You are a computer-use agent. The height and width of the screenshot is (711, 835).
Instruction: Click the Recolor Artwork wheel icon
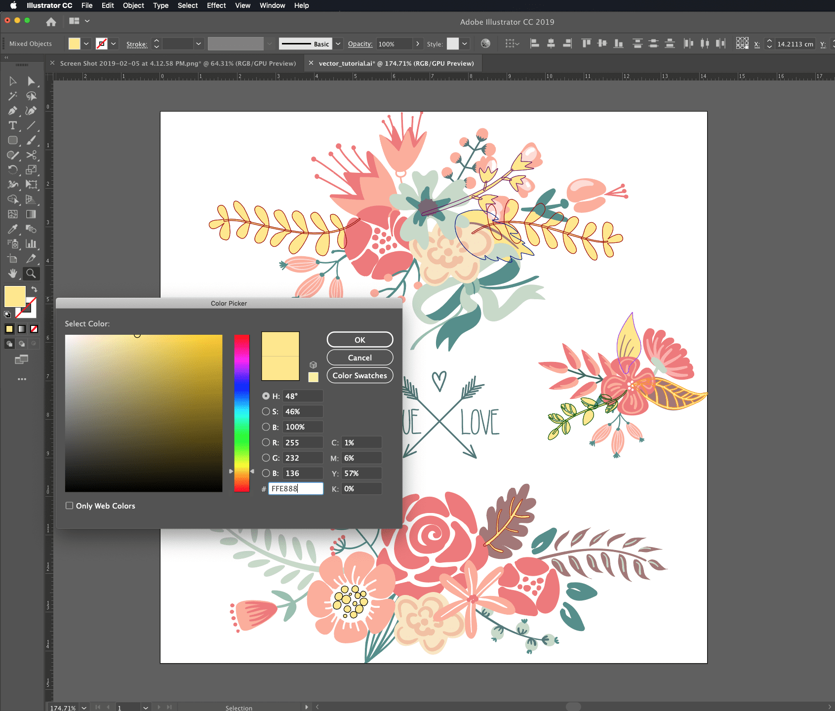(485, 44)
